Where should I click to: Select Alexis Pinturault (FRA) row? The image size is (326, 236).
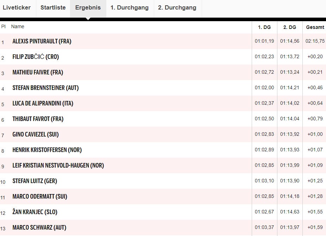click(x=42, y=41)
